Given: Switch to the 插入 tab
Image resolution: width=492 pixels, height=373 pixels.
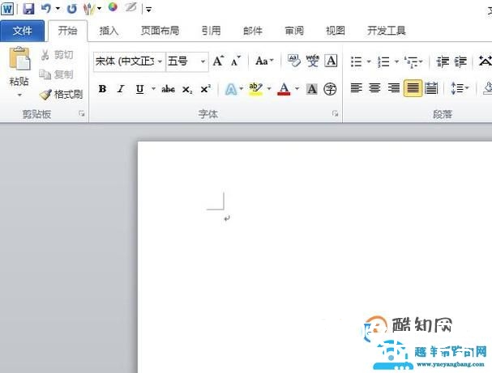Looking at the screenshot, I should (x=109, y=31).
